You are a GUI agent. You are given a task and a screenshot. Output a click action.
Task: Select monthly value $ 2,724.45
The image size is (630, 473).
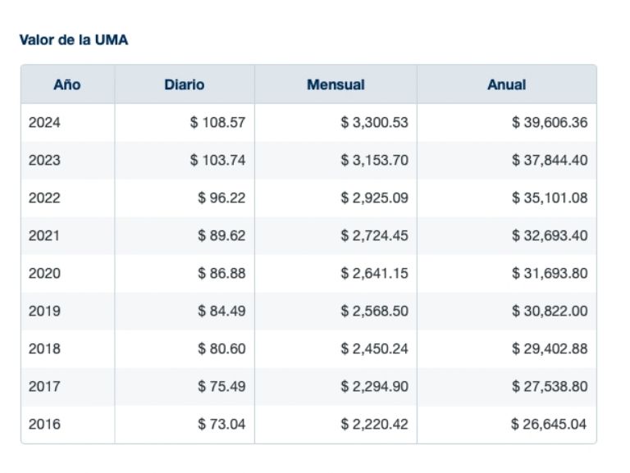click(x=374, y=236)
